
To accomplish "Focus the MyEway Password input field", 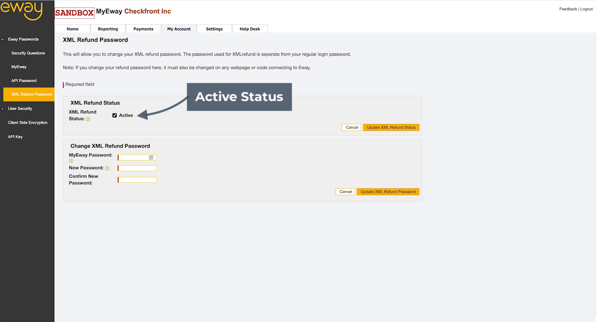I will [137, 157].
